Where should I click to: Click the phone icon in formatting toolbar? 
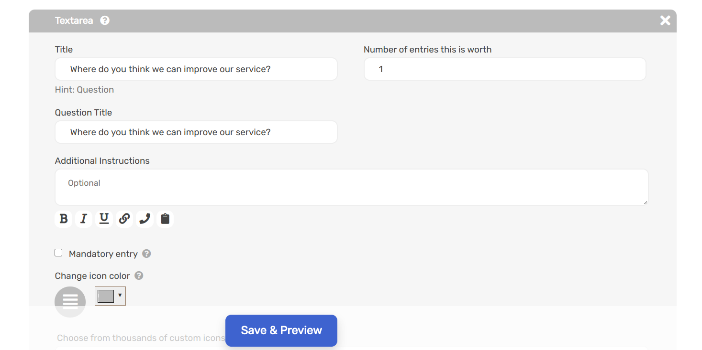(145, 219)
